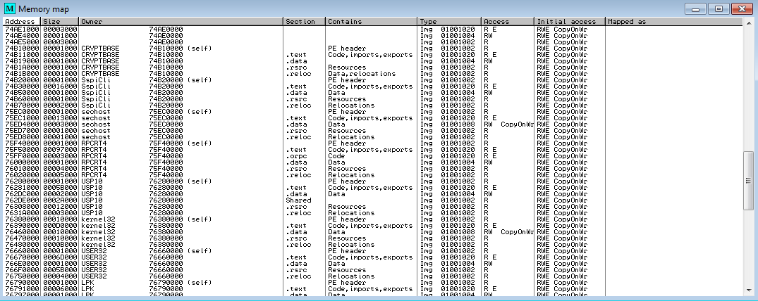Screen dimensions: 758x301
Task: Select the CRYPTBASE .text row 74B11000
Action: (373, 55)
